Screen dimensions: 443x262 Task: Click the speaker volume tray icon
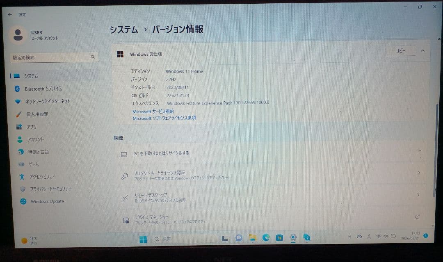click(386, 236)
